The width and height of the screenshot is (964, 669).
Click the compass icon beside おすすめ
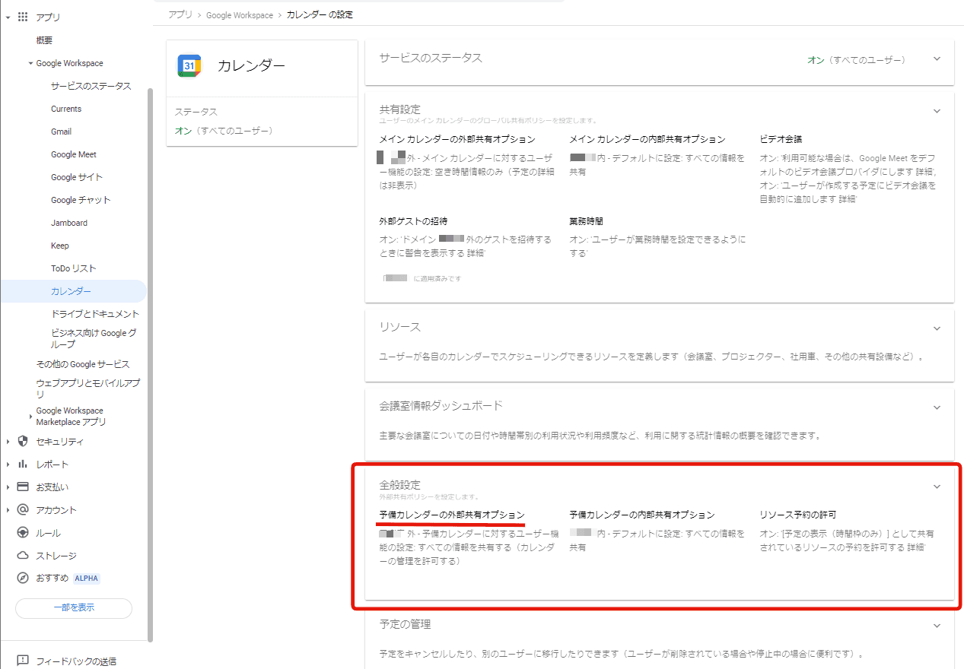23,578
